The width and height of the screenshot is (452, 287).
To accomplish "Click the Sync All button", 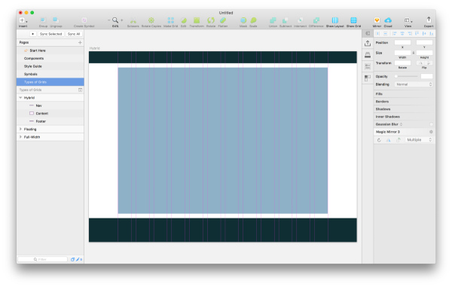I will (74, 34).
